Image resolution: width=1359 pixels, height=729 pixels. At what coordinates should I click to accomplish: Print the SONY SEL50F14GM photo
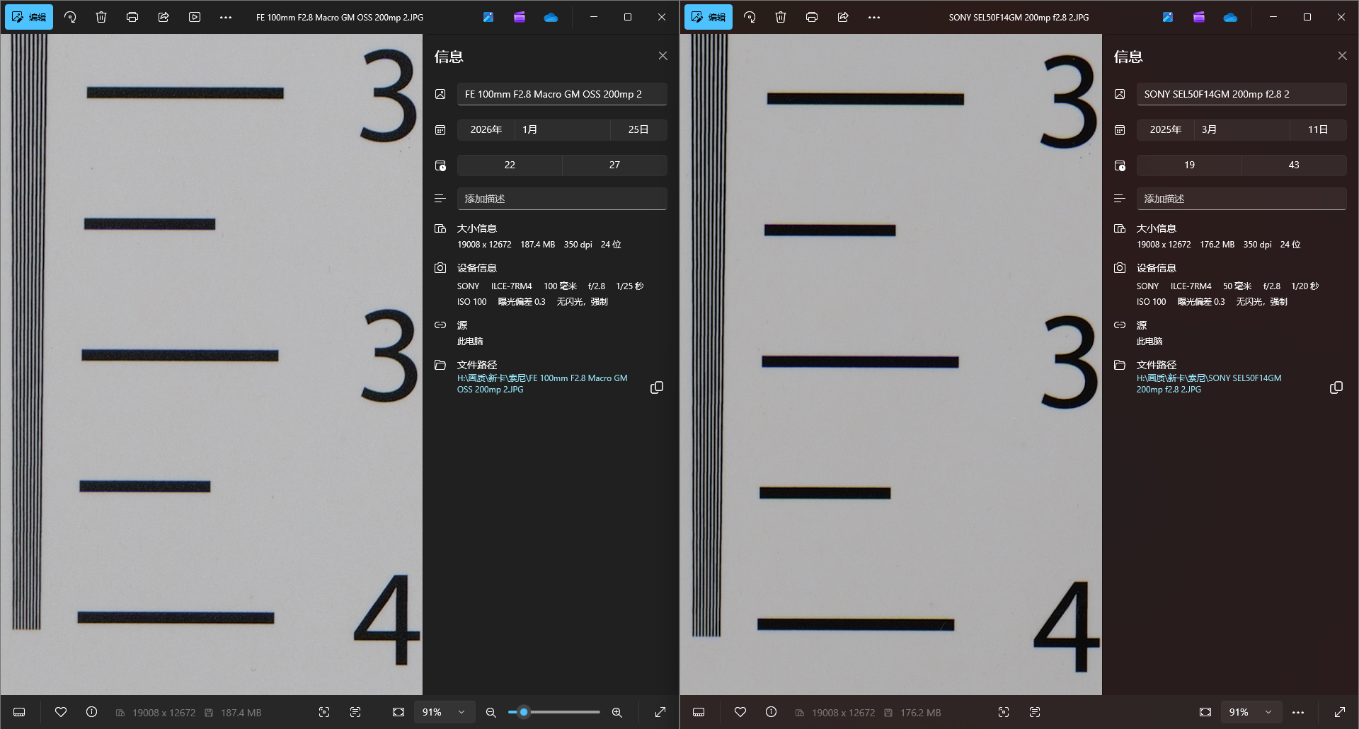click(x=812, y=17)
